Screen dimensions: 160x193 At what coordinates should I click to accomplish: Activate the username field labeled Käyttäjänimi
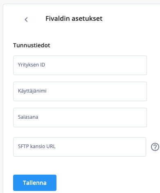click(80, 91)
